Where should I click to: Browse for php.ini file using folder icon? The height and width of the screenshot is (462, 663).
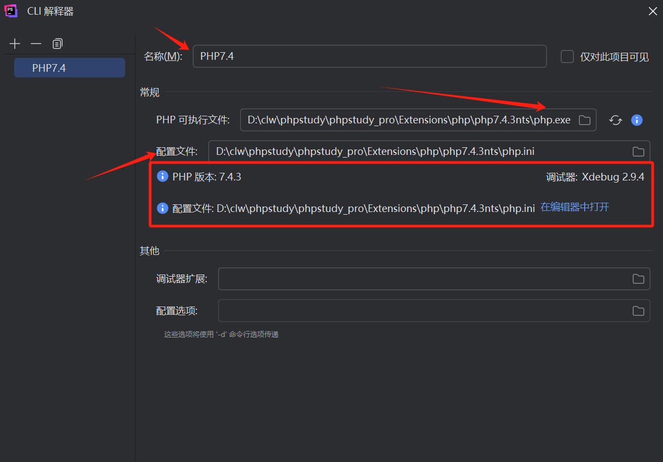click(x=639, y=152)
